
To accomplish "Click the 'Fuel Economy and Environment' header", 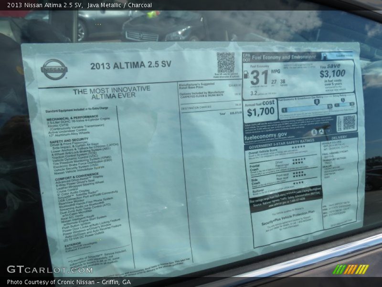I will pos(284,57).
